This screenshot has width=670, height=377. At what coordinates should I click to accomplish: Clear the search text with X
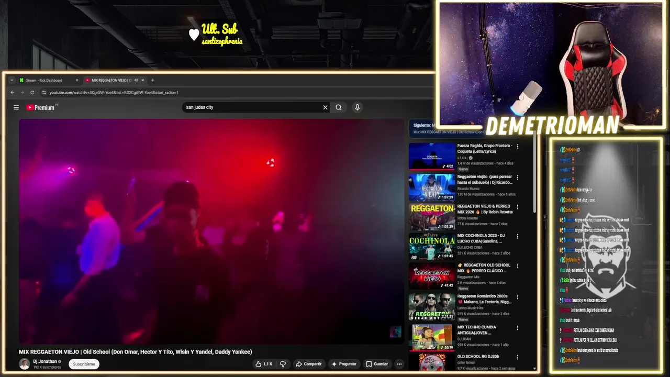pyautogui.click(x=325, y=107)
